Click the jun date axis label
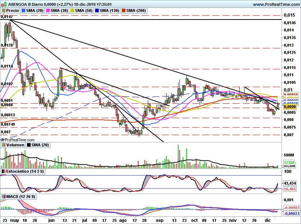This screenshot has width=301, height=224. tap(52, 220)
